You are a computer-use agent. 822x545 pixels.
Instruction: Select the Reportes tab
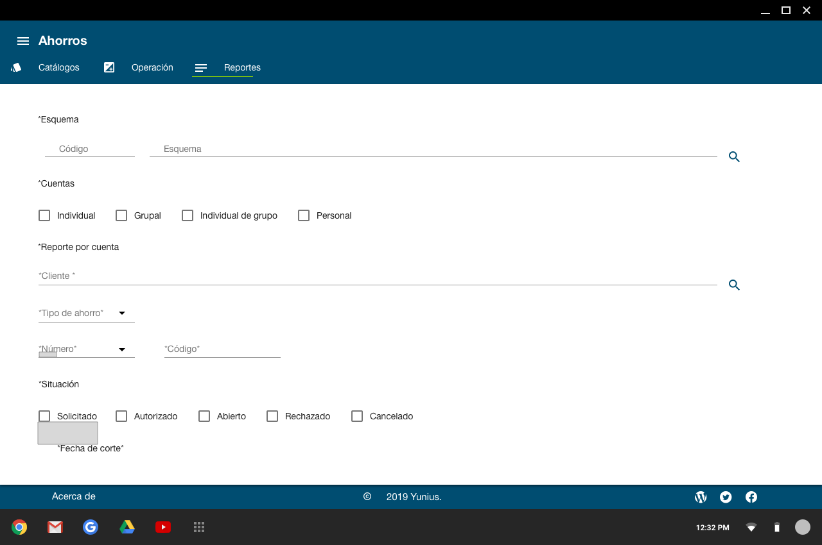pyautogui.click(x=241, y=67)
